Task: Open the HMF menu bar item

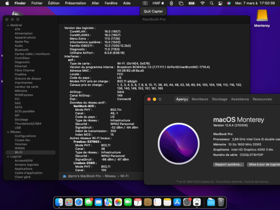Action: point(158,3)
